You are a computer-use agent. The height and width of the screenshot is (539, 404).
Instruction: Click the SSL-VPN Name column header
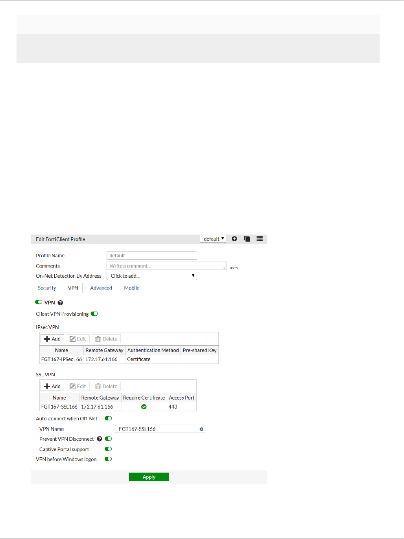click(x=59, y=398)
